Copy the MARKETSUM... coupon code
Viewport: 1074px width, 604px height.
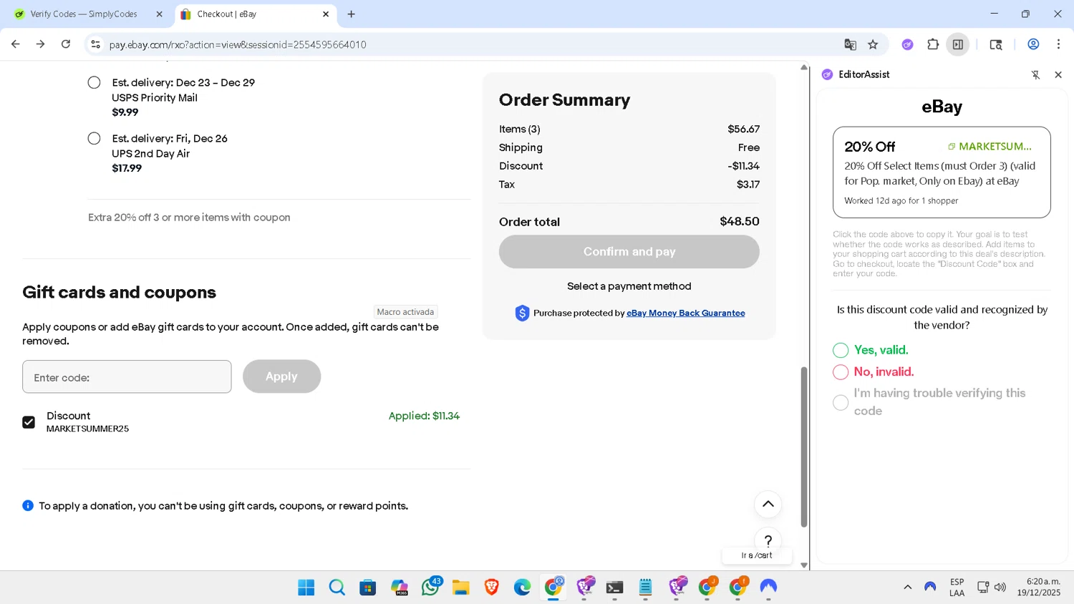990,147
